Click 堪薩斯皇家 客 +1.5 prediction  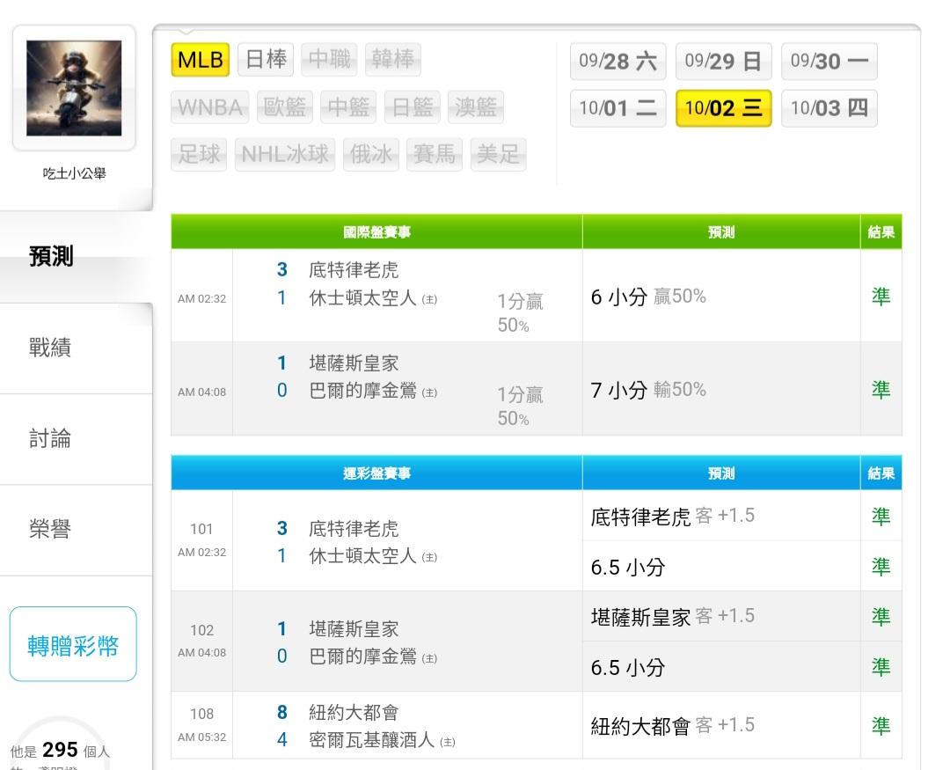click(x=673, y=617)
